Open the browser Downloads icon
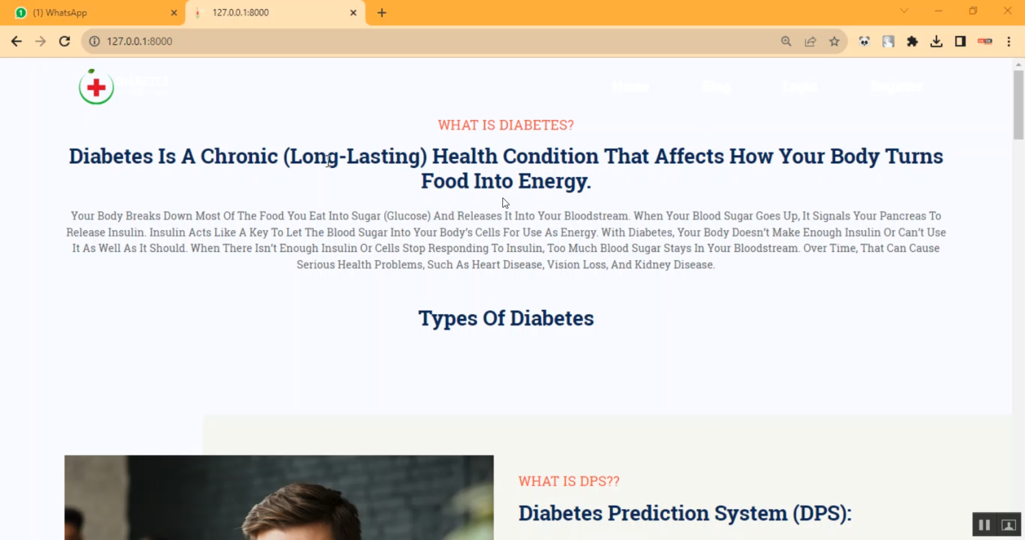 point(936,41)
